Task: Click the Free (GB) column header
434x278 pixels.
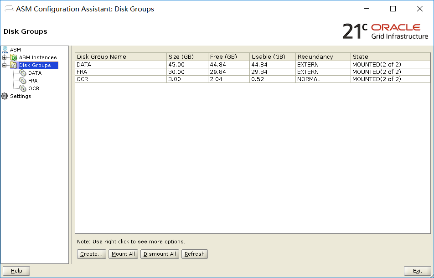Action: point(229,57)
